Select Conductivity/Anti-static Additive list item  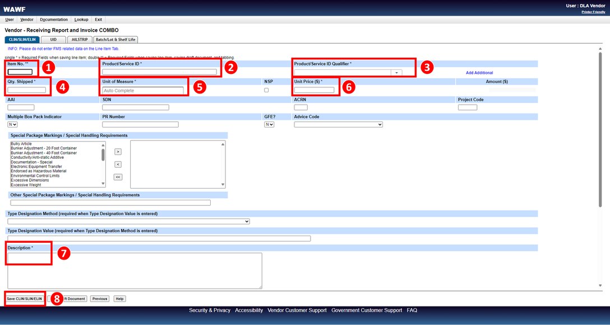[37, 158]
